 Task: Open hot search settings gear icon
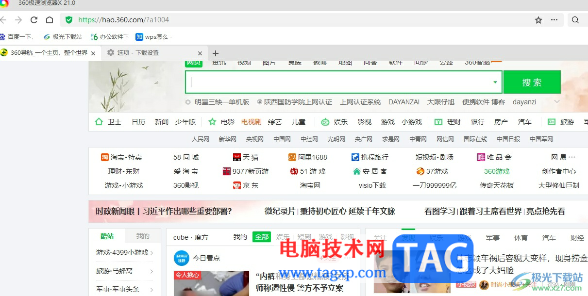tap(188, 102)
